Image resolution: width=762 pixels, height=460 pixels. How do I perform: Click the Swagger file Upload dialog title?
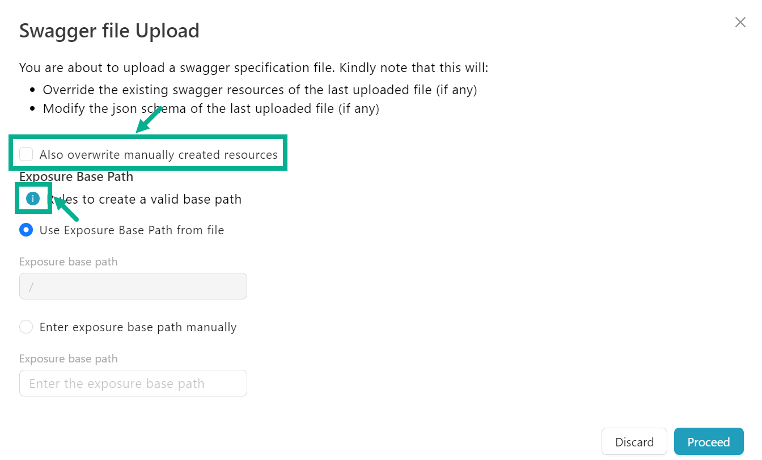click(x=109, y=31)
